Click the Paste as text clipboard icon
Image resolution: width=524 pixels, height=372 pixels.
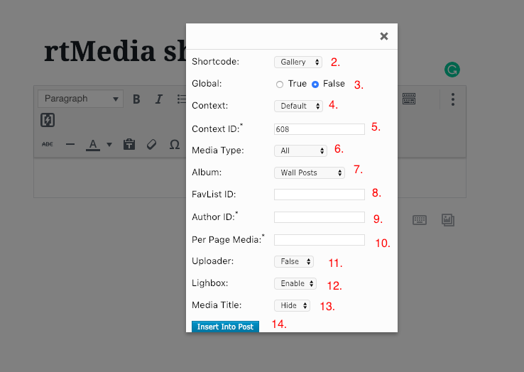129,144
